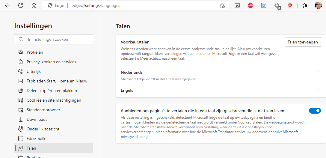The height and width of the screenshot is (158, 326).
Task: Click the Talen page heading
Action: 123,26
